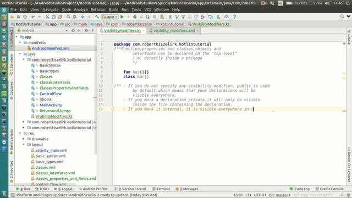Toggle the Device File Explorer side panel
Screen dimensions: 352x198
point(349,164)
